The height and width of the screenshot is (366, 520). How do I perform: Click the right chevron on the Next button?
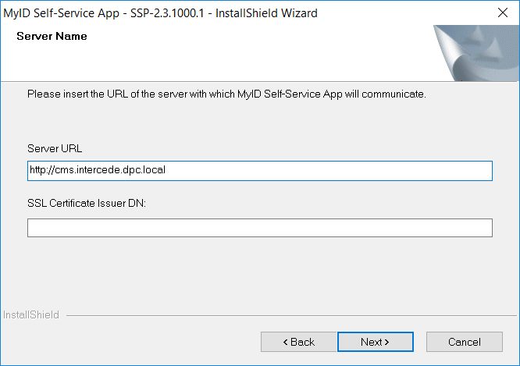pos(386,342)
